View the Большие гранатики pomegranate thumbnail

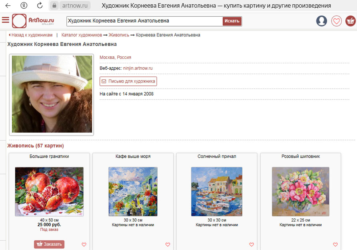[49, 191]
